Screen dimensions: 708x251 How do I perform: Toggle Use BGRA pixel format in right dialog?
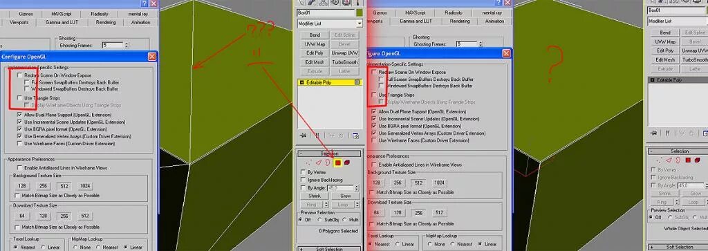[x=373, y=126]
